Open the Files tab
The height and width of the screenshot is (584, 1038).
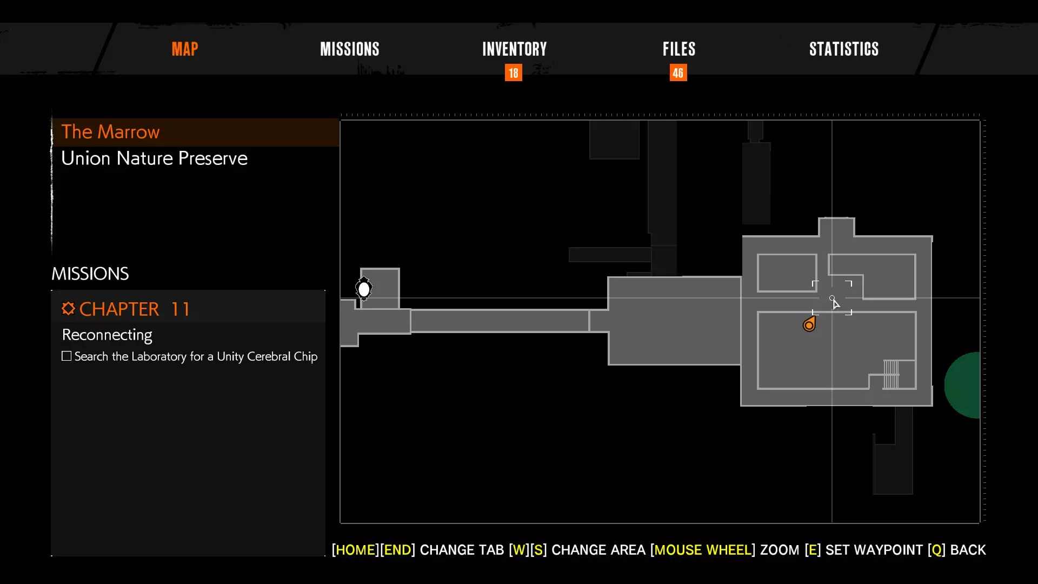coord(679,49)
